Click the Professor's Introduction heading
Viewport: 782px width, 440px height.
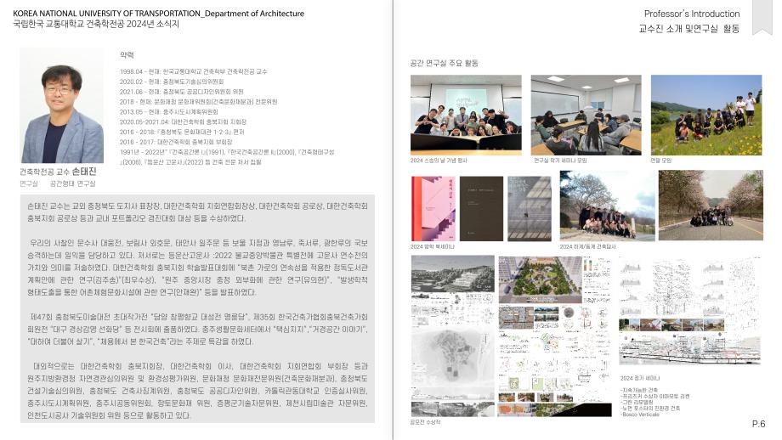(x=692, y=14)
